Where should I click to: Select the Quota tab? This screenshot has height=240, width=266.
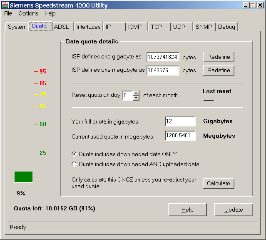(x=40, y=26)
